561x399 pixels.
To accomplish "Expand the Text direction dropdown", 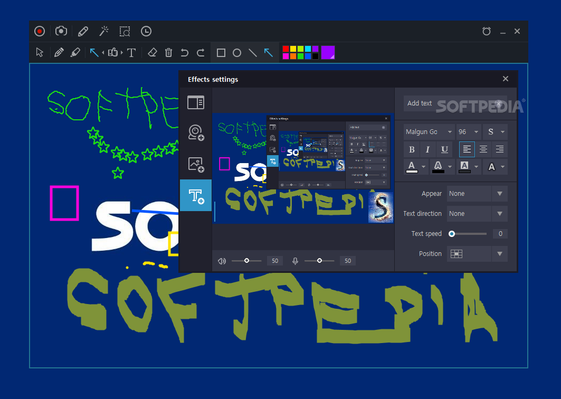I will point(500,214).
